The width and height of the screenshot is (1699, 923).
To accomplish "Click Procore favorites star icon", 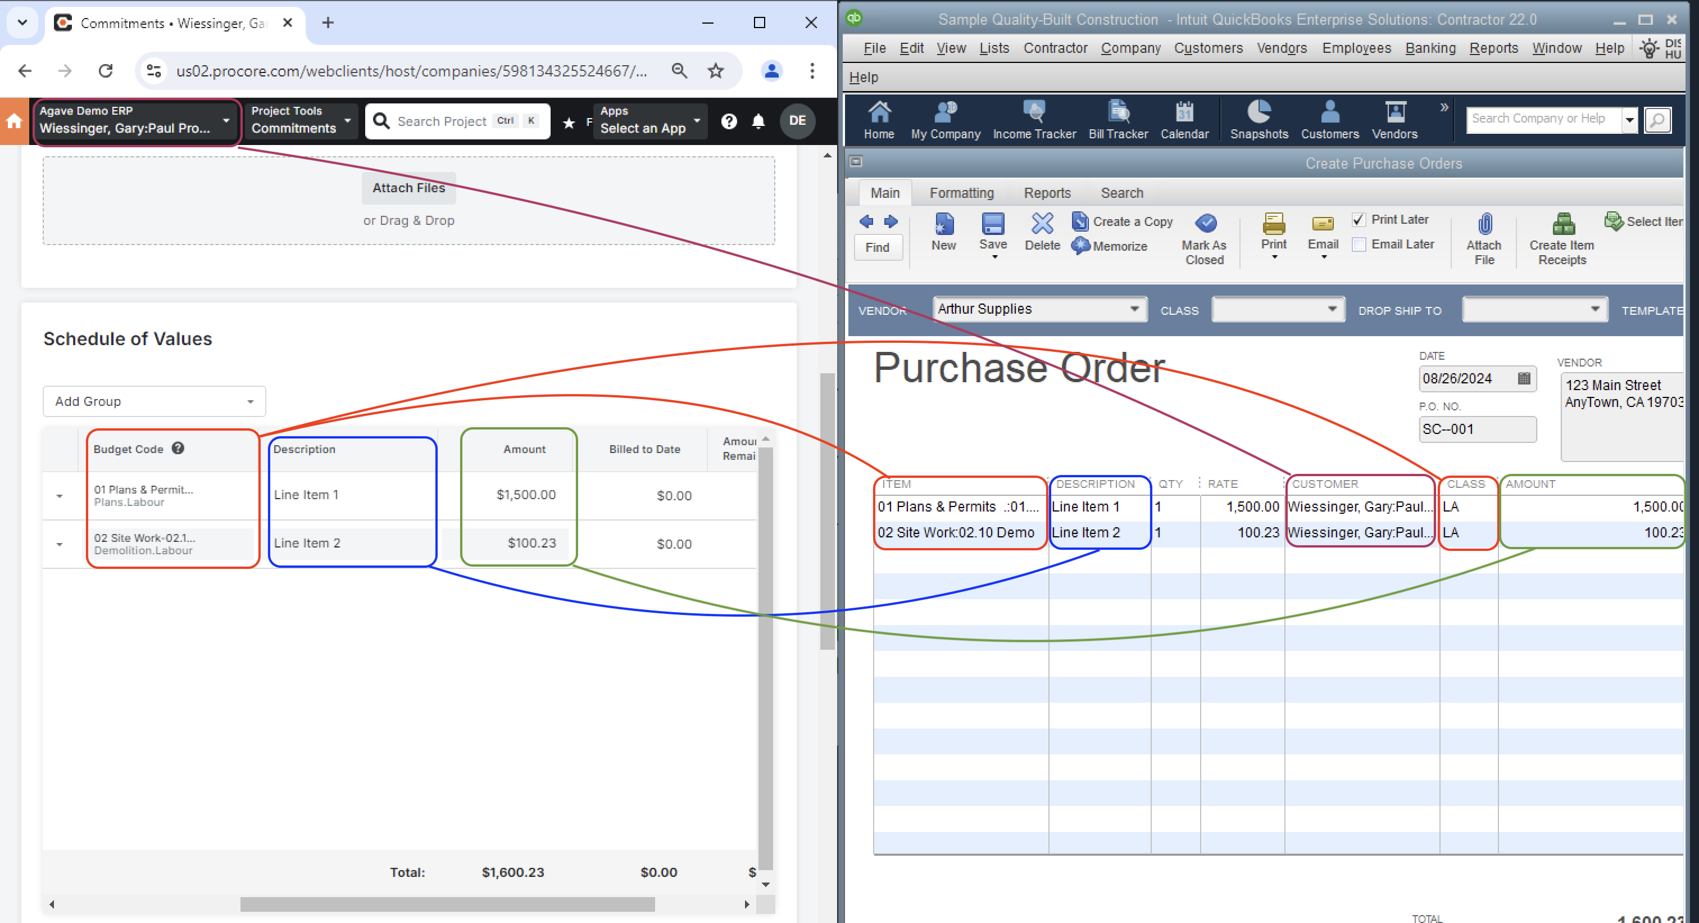I will point(569,122).
